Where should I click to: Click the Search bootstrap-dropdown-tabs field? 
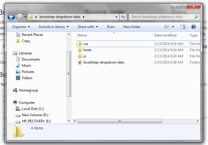point(161,17)
